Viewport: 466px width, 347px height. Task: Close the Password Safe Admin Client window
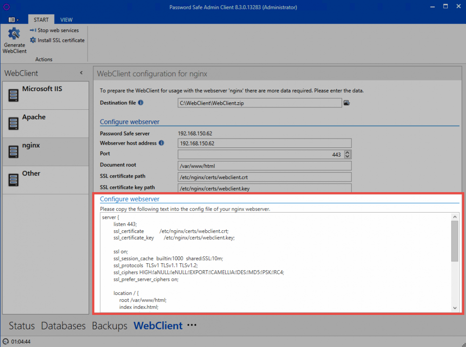pos(459,7)
